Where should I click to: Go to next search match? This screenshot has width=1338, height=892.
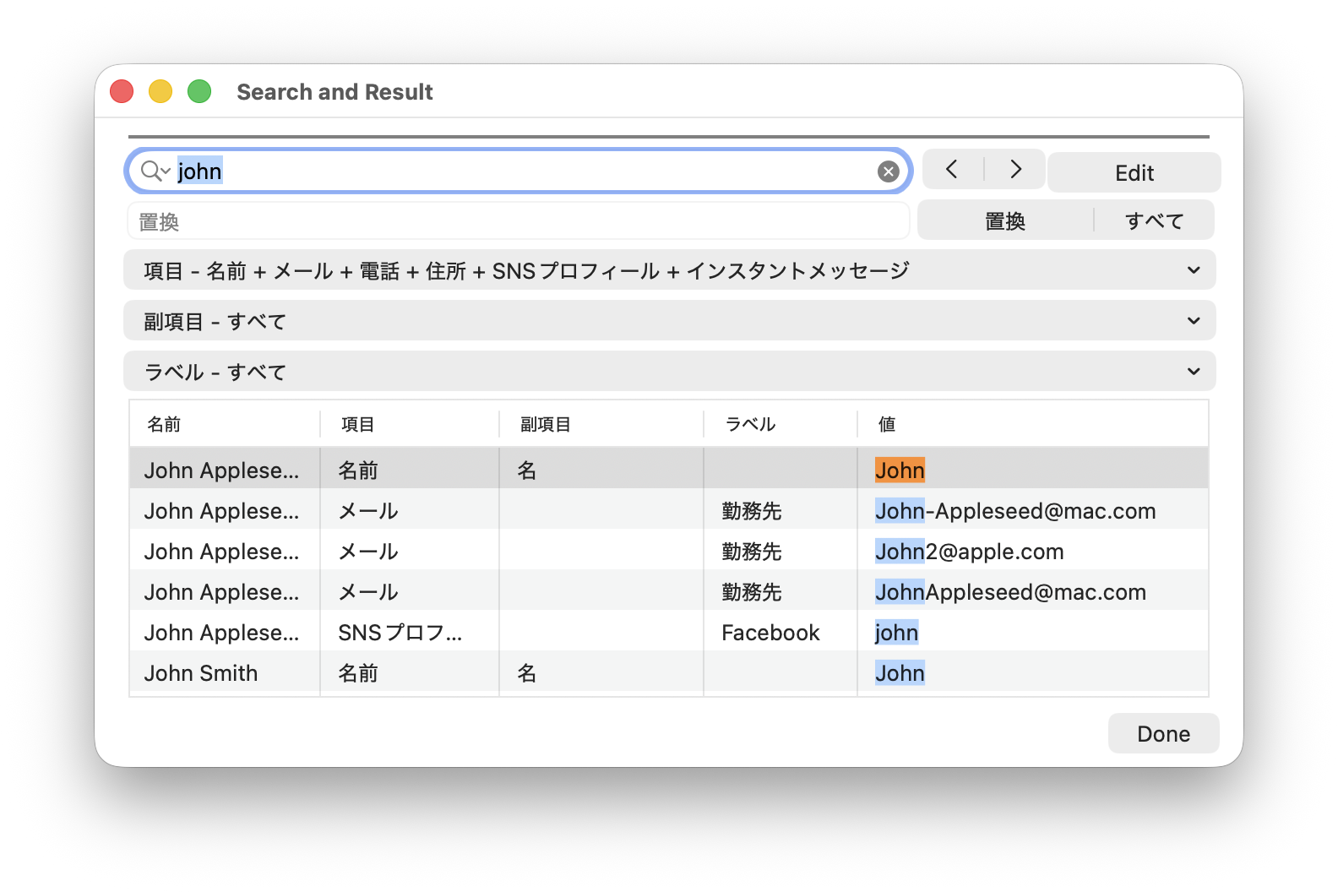click(x=1015, y=170)
